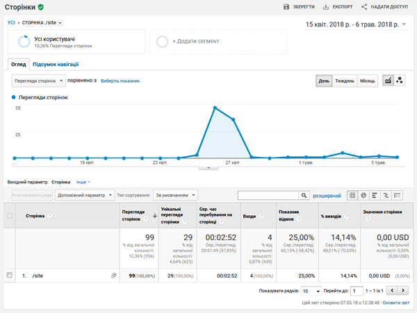Viewport: 417px width, 313px height.
Task: Switch to motion chart dots icon
Action: tap(399, 81)
